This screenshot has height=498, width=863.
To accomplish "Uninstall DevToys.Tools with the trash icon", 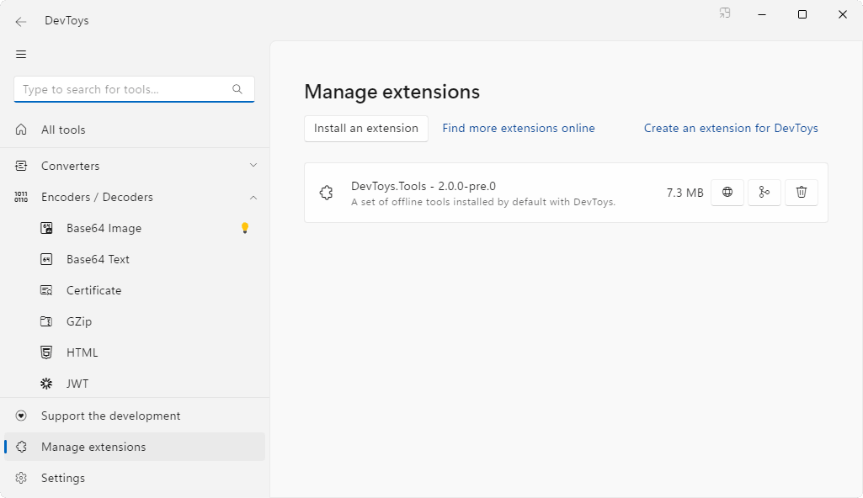I will pos(802,193).
